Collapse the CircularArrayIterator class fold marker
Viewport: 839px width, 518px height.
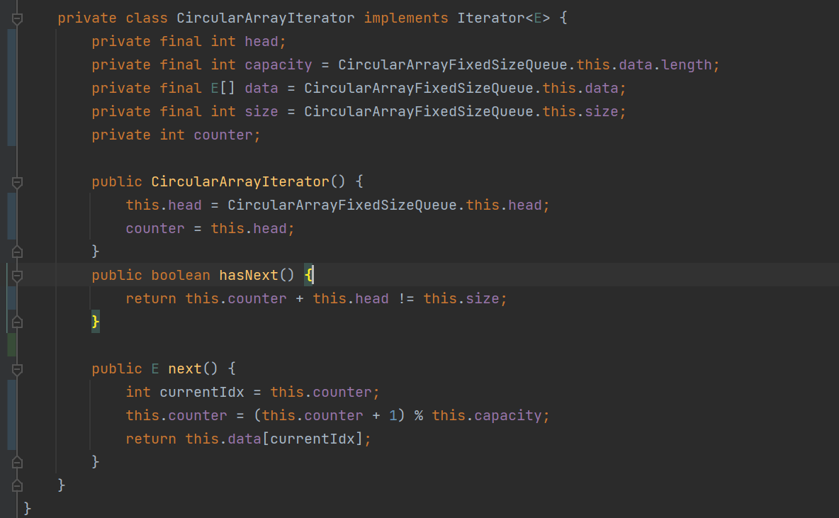(18, 18)
